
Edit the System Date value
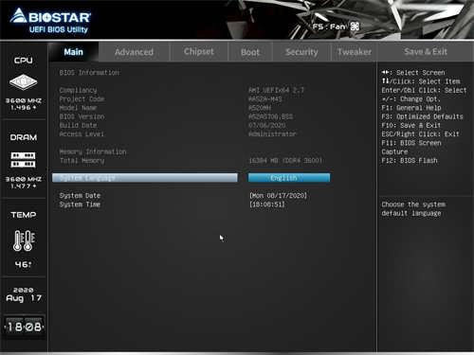[x=278, y=196]
